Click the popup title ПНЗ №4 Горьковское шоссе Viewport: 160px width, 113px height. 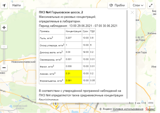pos(61,12)
